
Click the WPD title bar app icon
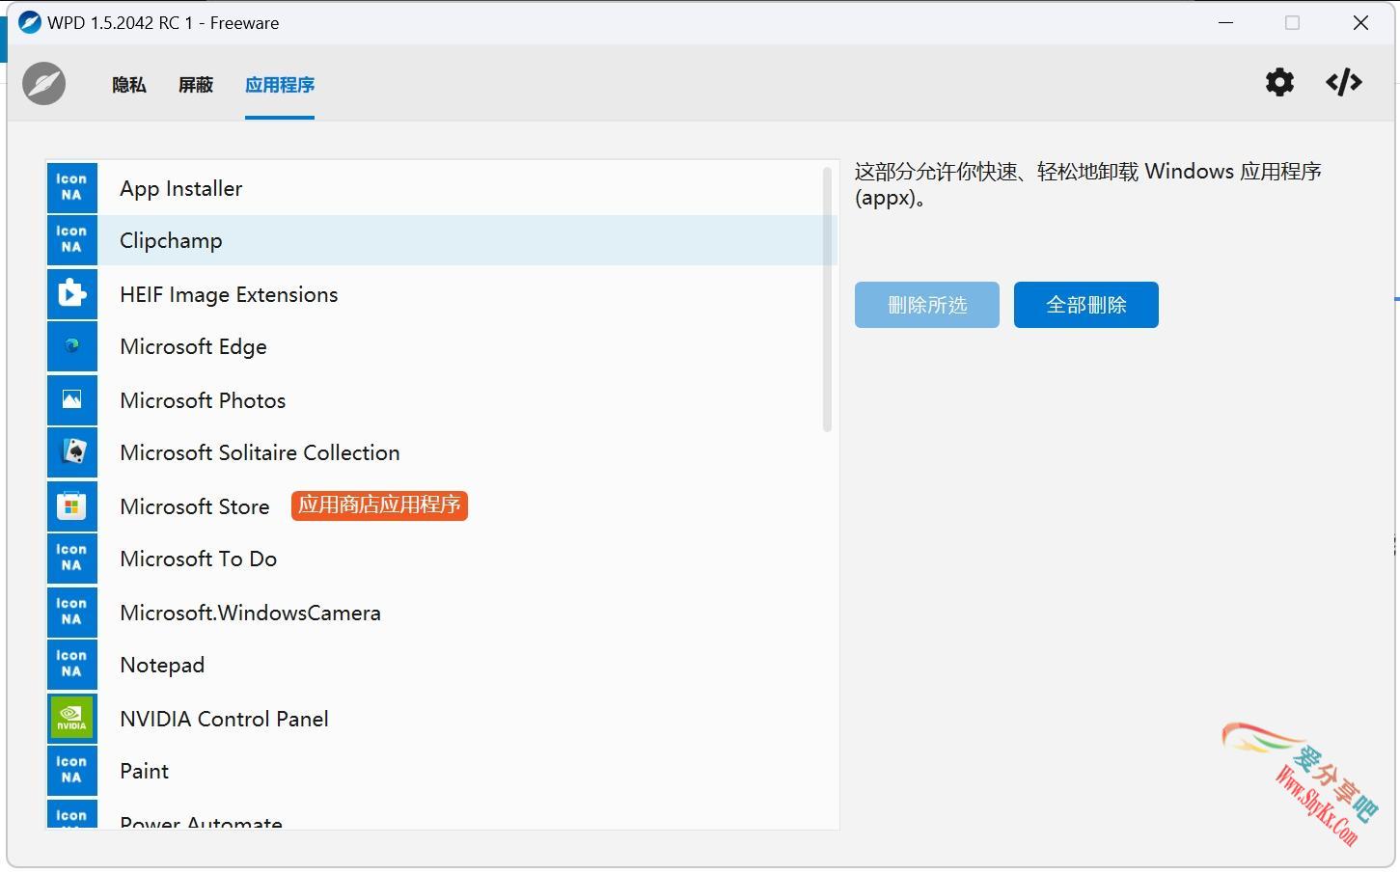pyautogui.click(x=30, y=22)
